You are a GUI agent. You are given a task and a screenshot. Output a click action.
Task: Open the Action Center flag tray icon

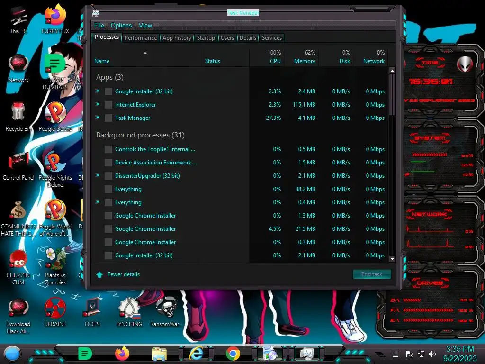409,354
